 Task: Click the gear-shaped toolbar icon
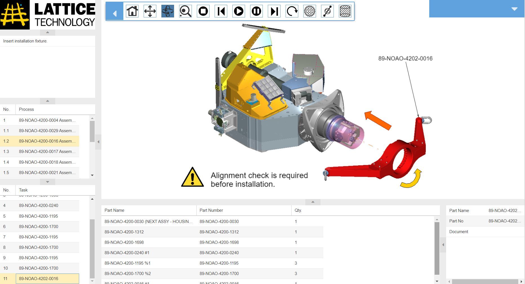(310, 11)
